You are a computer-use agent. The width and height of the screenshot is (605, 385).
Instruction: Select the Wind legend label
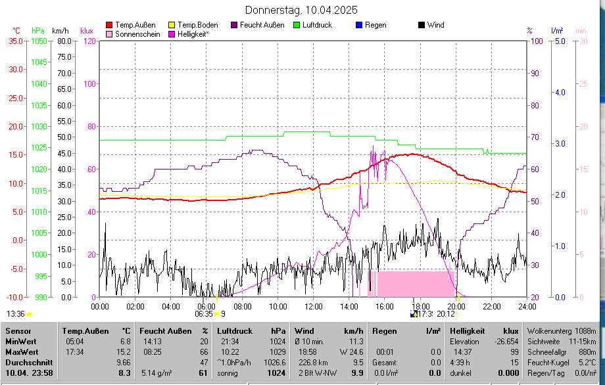pos(436,25)
